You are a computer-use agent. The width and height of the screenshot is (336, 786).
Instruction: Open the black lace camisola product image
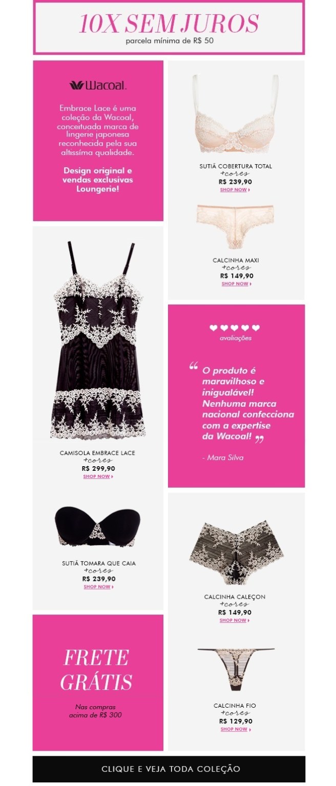[x=99, y=340]
